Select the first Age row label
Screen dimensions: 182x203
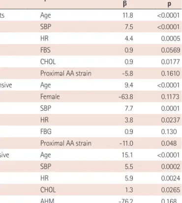pos(46,16)
